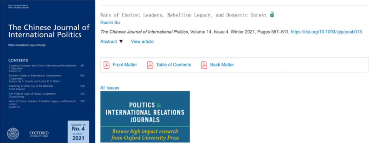Click the university seal emblem on cover
Screen dimensions: 373x143
coord(13,134)
